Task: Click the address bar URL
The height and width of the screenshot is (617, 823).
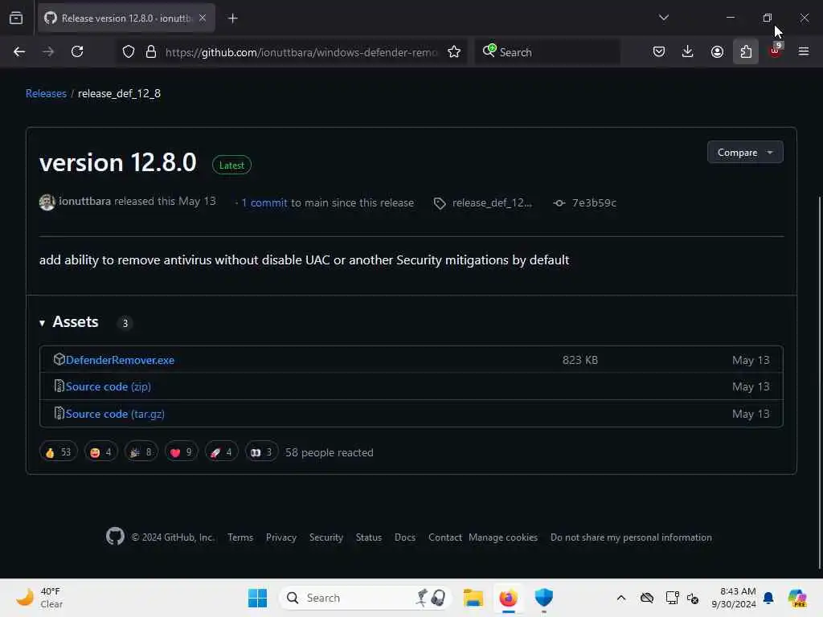Action: coord(301,52)
